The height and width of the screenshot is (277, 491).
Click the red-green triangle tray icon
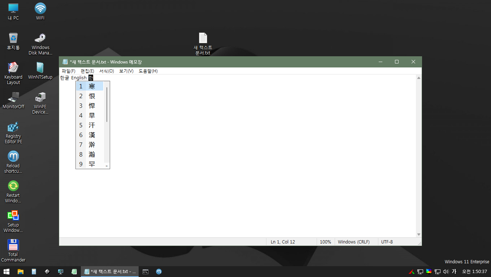411,272
